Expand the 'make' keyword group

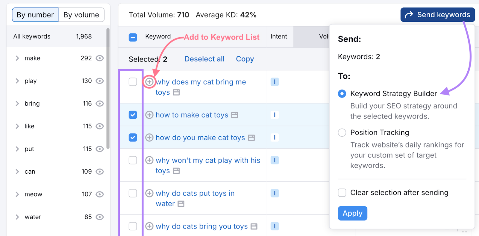(17, 58)
